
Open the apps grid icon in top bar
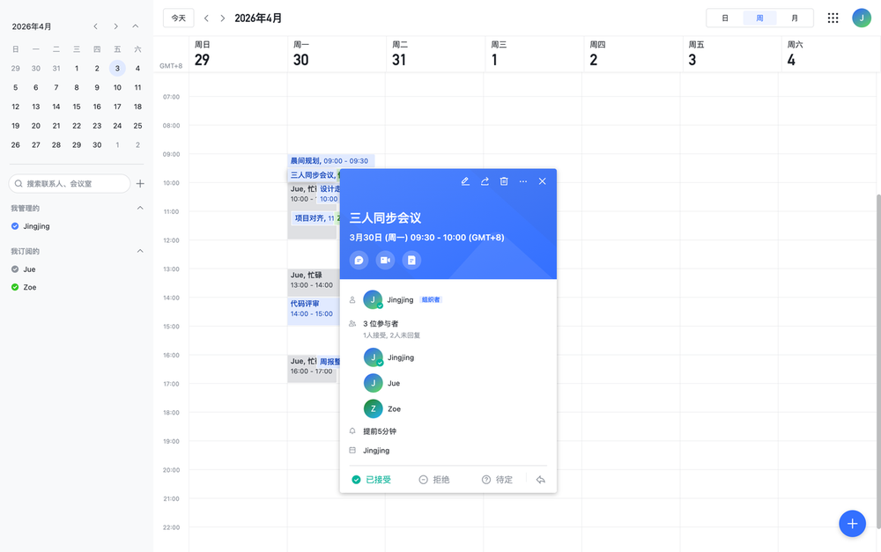point(833,18)
